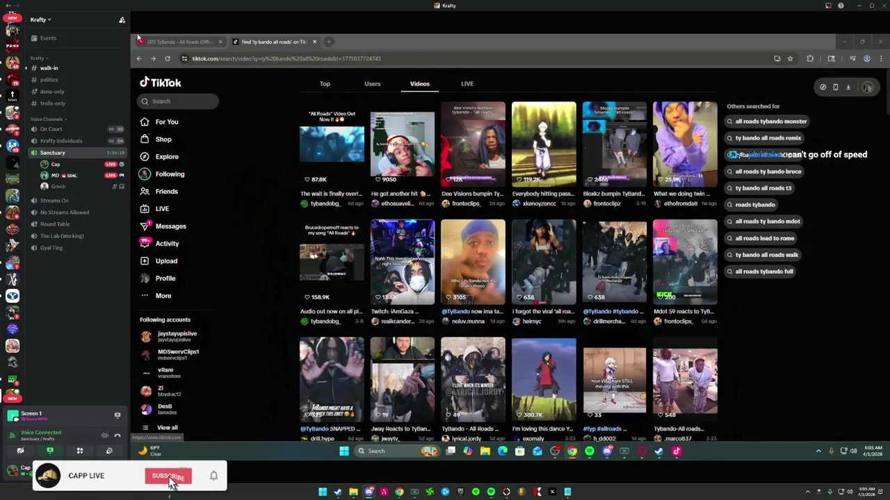Click Cap's LIVE badge in Sanctuary
The image size is (890, 500).
[110, 165]
